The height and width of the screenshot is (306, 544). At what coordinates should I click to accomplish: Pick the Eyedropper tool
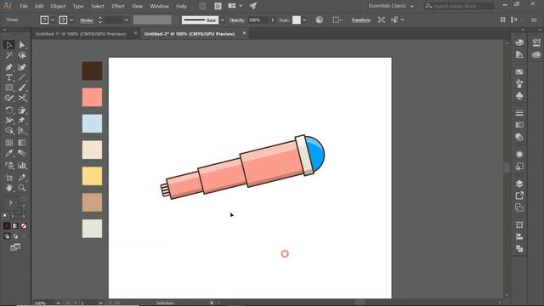[x=9, y=153]
